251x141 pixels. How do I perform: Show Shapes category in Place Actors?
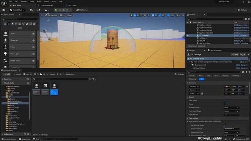[x=16, y=24]
